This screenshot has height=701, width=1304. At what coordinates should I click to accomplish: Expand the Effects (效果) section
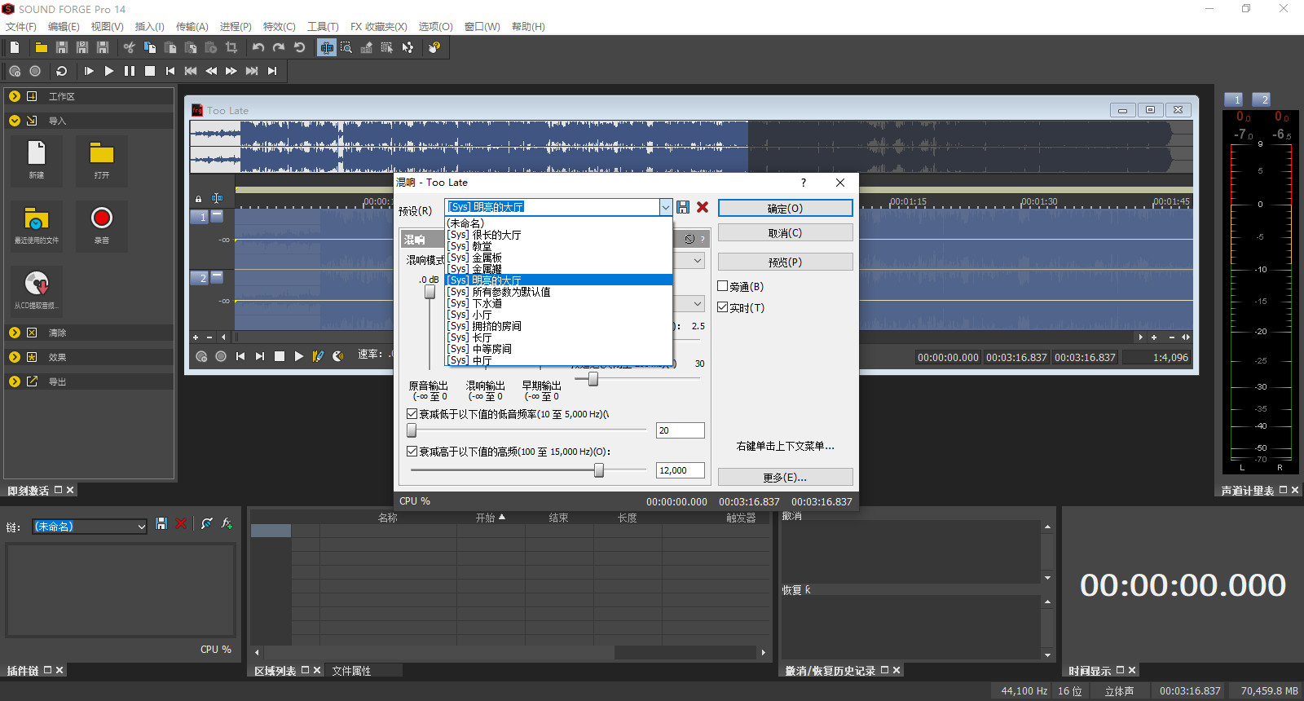tap(15, 357)
